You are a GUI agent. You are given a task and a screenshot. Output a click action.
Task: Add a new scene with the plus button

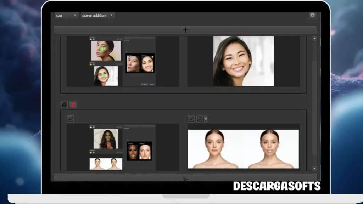coord(185,30)
